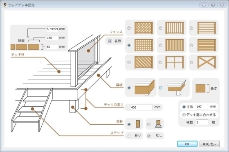Choose the vertical slat fence pattern icon
Viewport: 229px width, 152px height.
(175, 28)
